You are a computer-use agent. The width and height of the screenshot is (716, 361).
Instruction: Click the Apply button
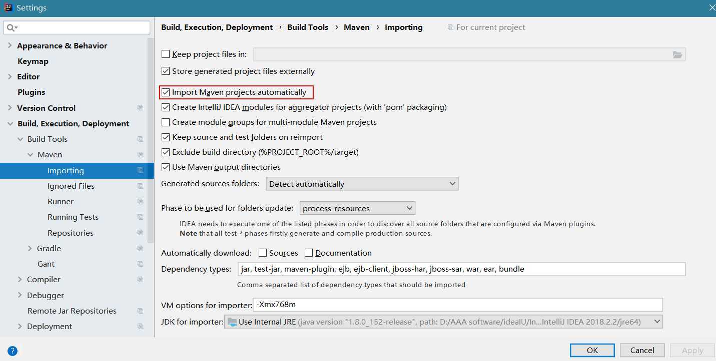pos(692,350)
